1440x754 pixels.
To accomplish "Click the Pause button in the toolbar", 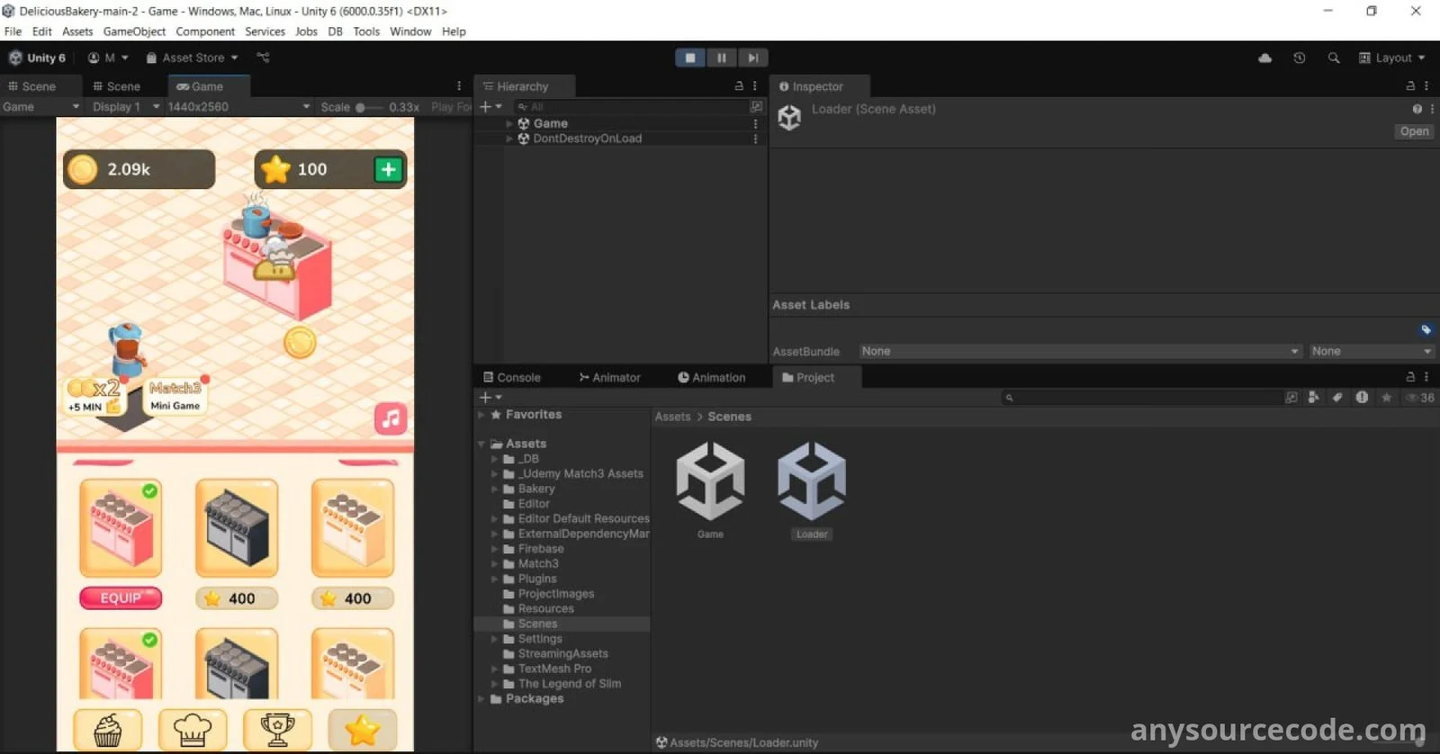I will (x=721, y=58).
